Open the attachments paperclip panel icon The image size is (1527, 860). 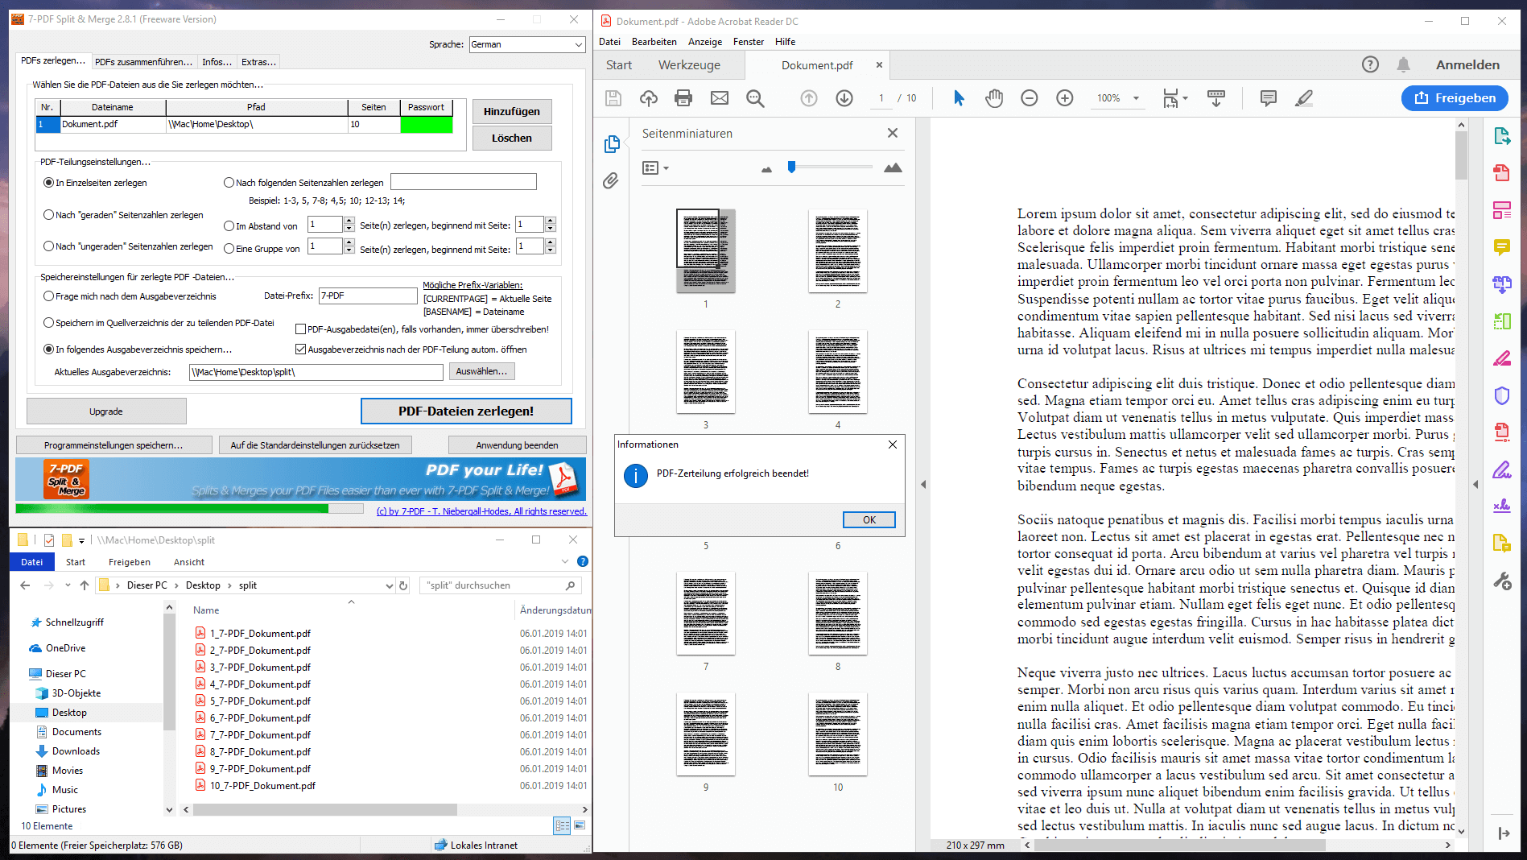coord(612,180)
